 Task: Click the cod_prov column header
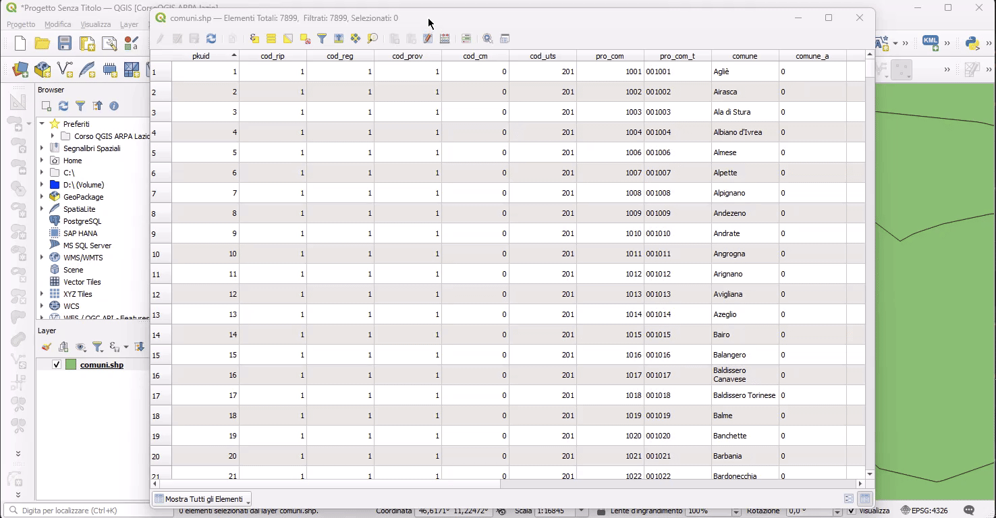point(408,56)
